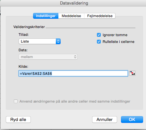146x130 pixels.
Task: Click the Datavalidering title bar
Action: 74,3
